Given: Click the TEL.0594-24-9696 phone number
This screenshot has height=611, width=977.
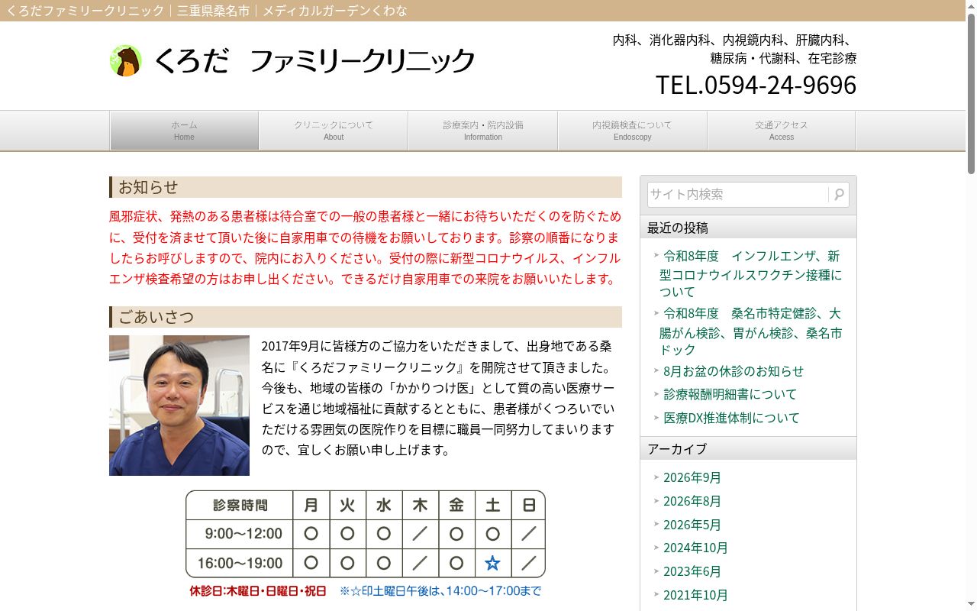Looking at the screenshot, I should click(x=756, y=85).
